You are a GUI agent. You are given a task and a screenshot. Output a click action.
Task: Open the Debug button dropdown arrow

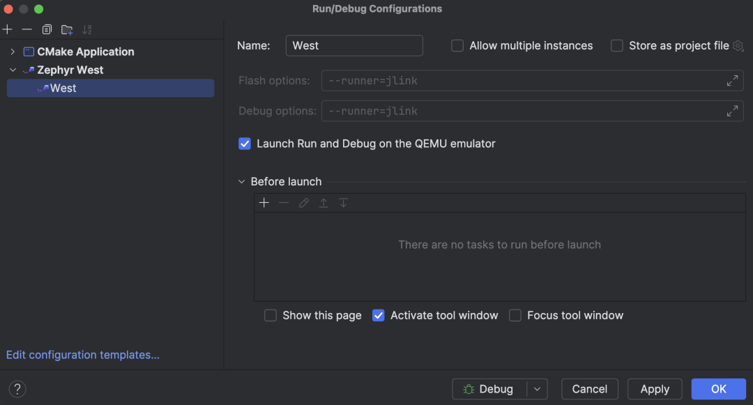pyautogui.click(x=538, y=389)
